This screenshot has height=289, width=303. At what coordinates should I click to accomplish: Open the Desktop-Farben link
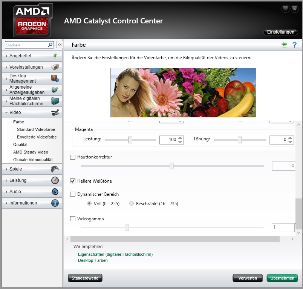coord(93,260)
